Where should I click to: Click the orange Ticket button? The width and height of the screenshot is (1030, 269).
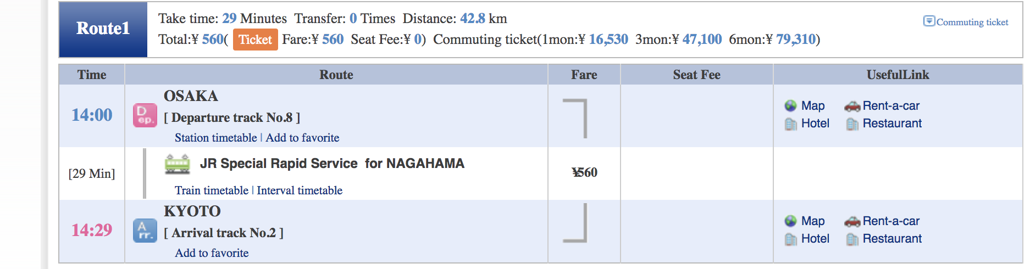tap(255, 40)
